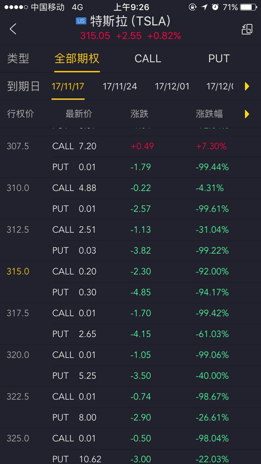Choose expiration date 17/12/01
The image size is (261, 464).
[x=172, y=86]
